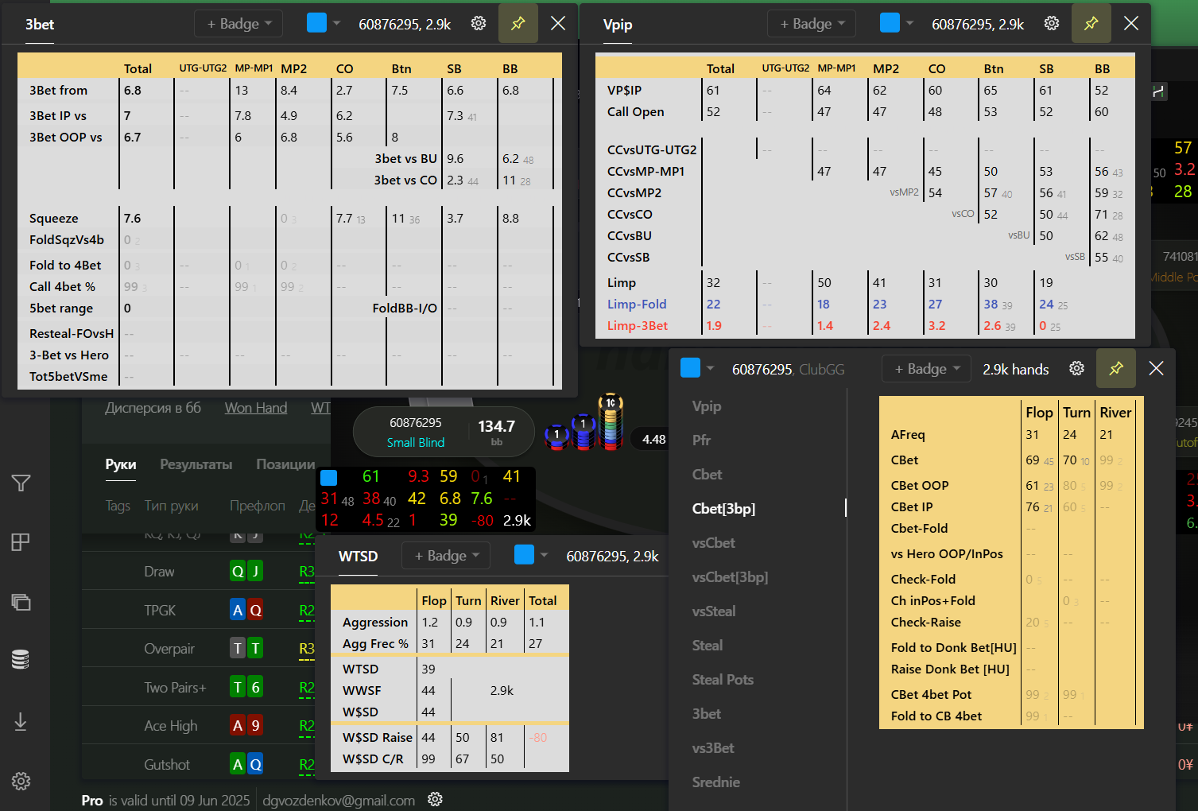Image resolution: width=1198 pixels, height=811 pixels.
Task: Click Префлоп column header
Action: 258,506
